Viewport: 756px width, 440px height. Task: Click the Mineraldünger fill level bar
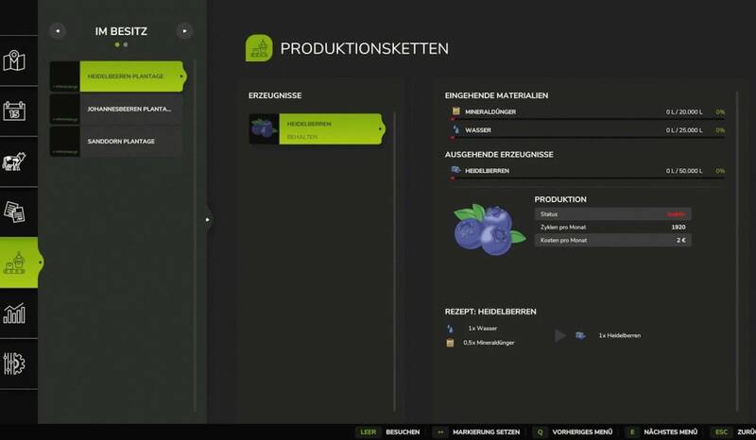(x=587, y=119)
